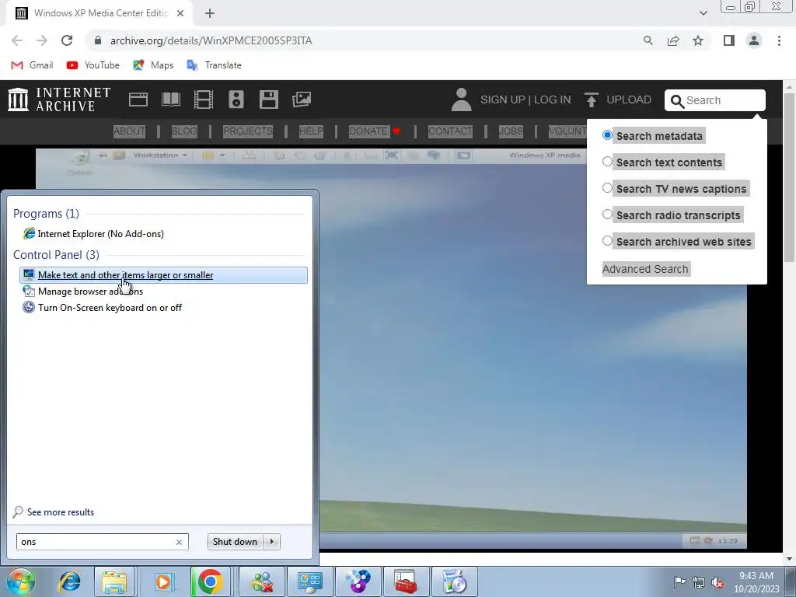Bookmark this page with the star icon
This screenshot has height=597, width=796.
click(x=698, y=40)
